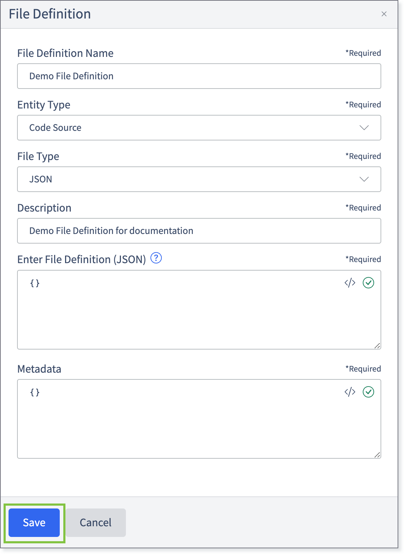Click the resize handle of Metadata textarea
The height and width of the screenshot is (554, 404).
[x=377, y=455]
